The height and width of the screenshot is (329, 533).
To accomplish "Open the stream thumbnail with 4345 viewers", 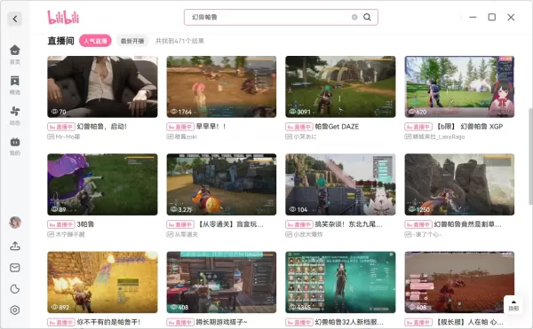I will click(x=340, y=282).
